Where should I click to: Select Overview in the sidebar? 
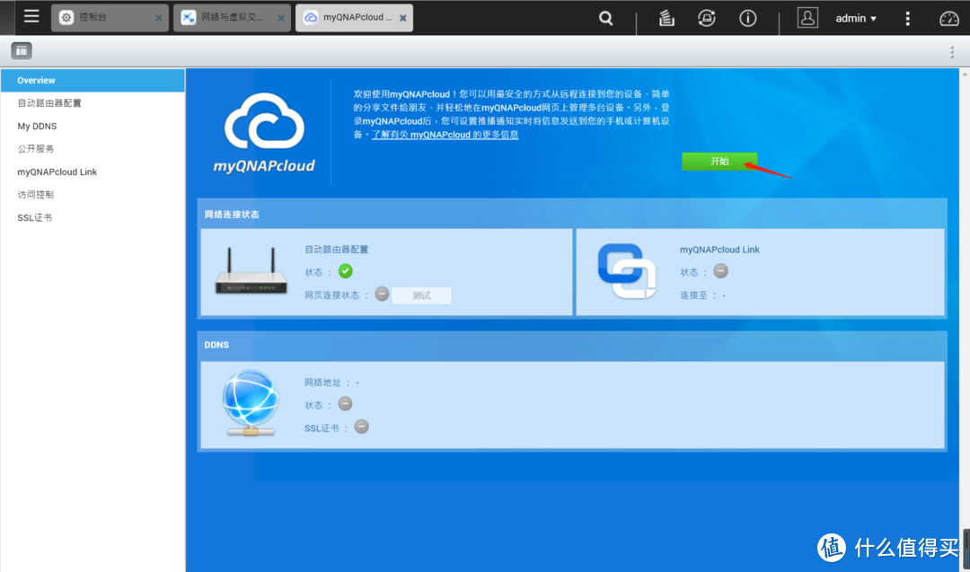tap(93, 81)
